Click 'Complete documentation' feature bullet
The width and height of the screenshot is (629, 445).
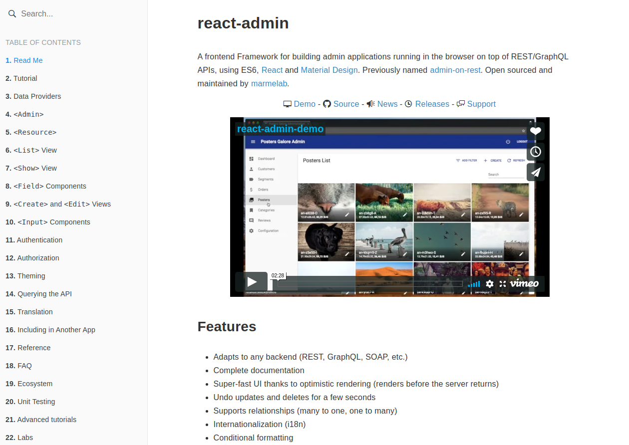(x=259, y=370)
